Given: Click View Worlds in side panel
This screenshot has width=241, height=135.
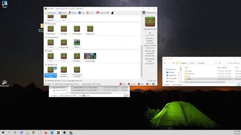Looking at the screenshot, I should click(x=150, y=43).
